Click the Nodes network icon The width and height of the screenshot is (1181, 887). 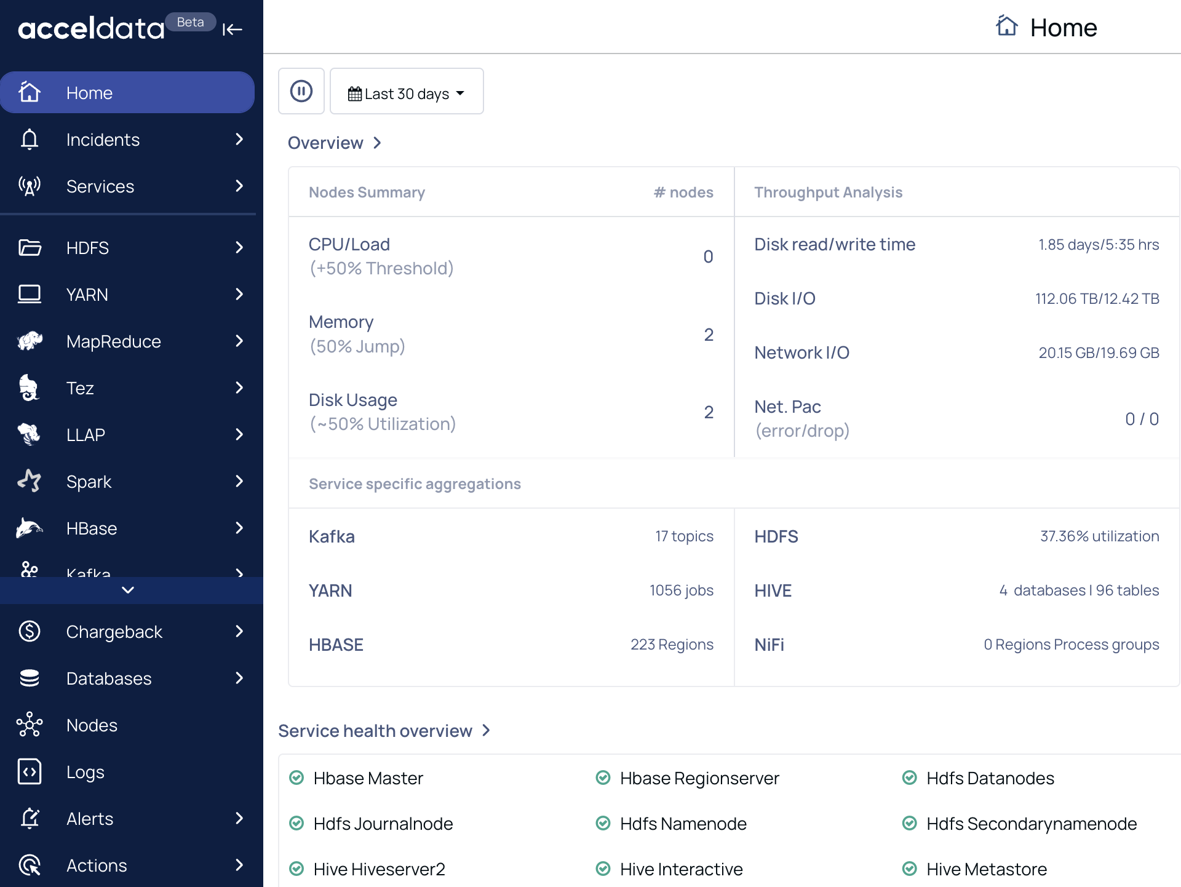point(30,725)
